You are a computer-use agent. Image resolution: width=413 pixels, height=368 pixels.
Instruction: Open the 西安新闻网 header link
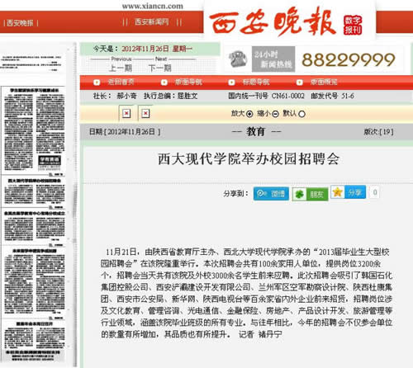pos(152,22)
